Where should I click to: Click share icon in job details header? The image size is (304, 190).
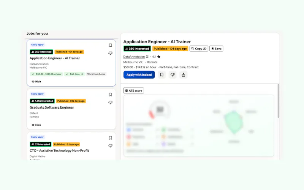(x=184, y=74)
